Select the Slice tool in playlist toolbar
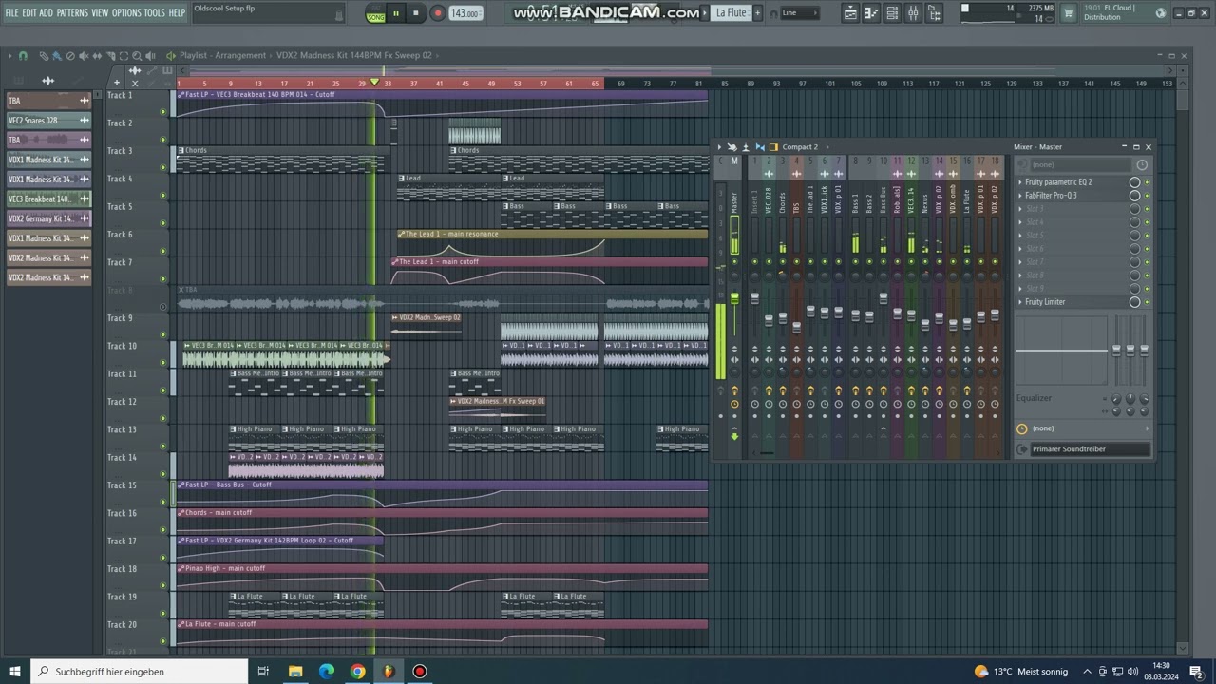The height and width of the screenshot is (684, 1216). point(111,56)
